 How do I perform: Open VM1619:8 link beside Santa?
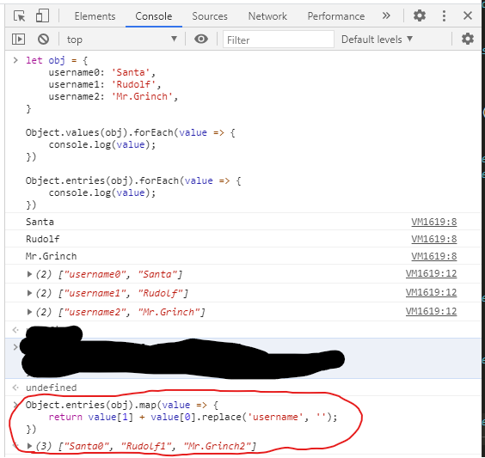(433, 222)
